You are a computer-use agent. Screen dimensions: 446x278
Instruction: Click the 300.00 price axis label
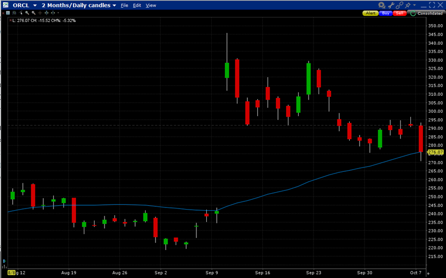tap(436, 111)
